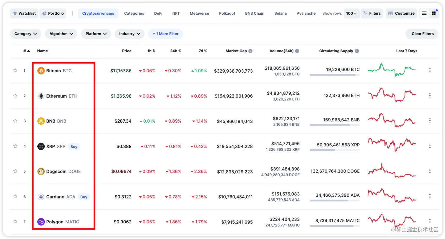The height and width of the screenshot is (239, 445).
Task: Click + 1 More Filter button
Action: (x=166, y=34)
